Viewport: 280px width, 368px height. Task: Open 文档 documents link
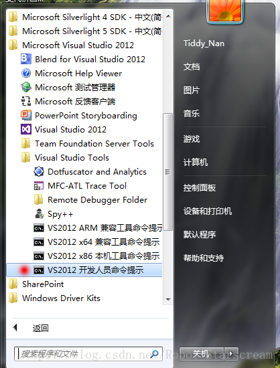tap(192, 67)
